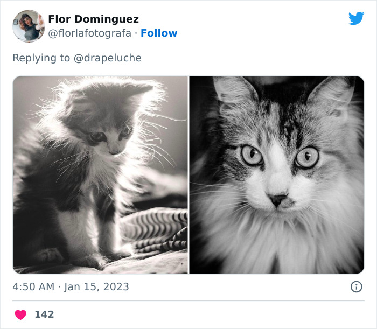Click the divider between the two photos
The width and height of the screenshot is (377, 329).
tap(188, 175)
